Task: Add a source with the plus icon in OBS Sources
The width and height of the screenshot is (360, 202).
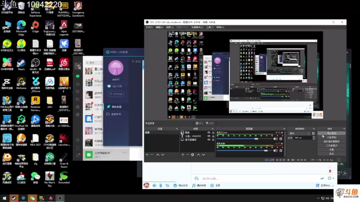Action: [183, 154]
